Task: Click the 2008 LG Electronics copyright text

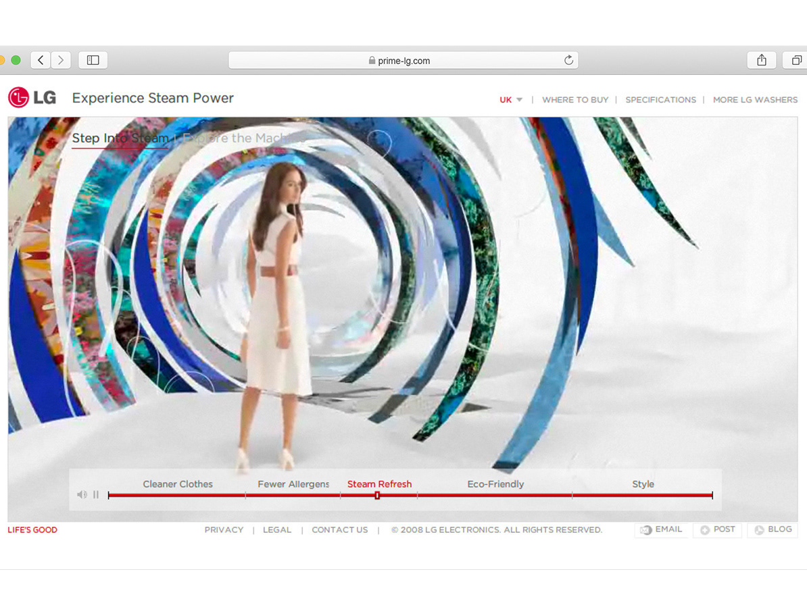Action: 496,529
